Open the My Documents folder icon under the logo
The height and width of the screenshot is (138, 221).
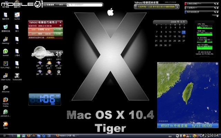pos(6,16)
